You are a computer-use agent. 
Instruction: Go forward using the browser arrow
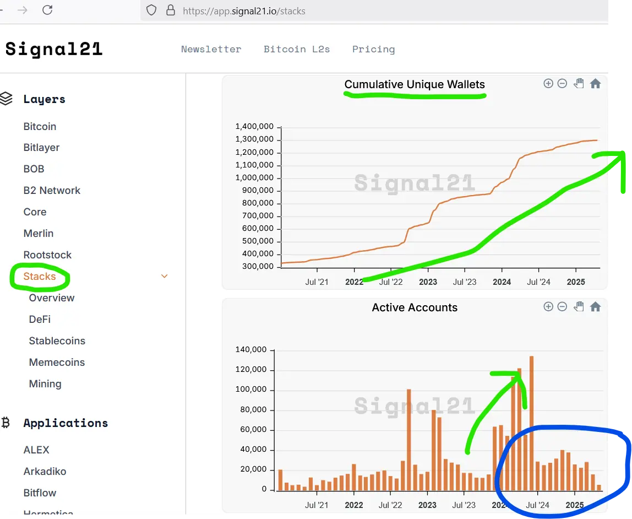tap(23, 10)
